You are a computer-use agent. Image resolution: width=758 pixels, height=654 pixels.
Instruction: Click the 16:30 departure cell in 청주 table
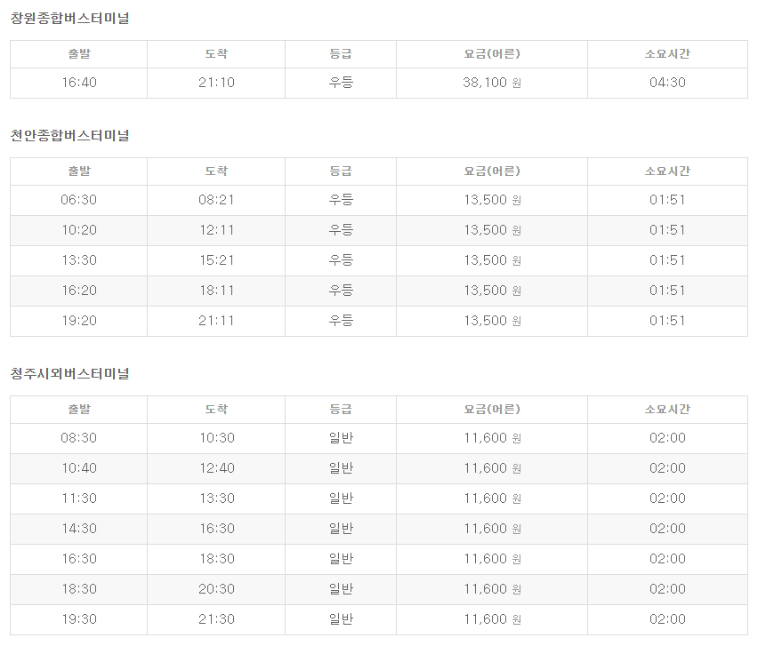tap(79, 559)
